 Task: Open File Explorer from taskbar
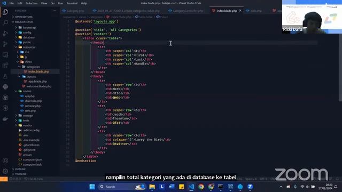[152, 187]
